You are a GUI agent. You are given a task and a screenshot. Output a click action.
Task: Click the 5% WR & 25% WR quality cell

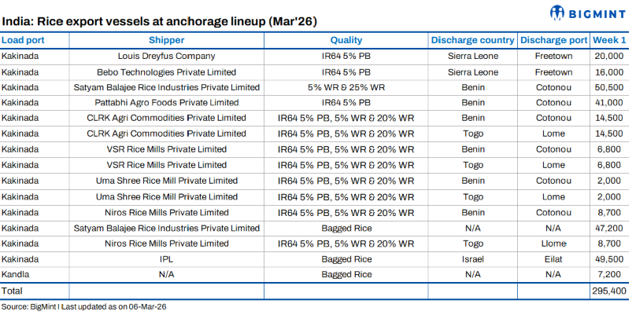pos(346,87)
